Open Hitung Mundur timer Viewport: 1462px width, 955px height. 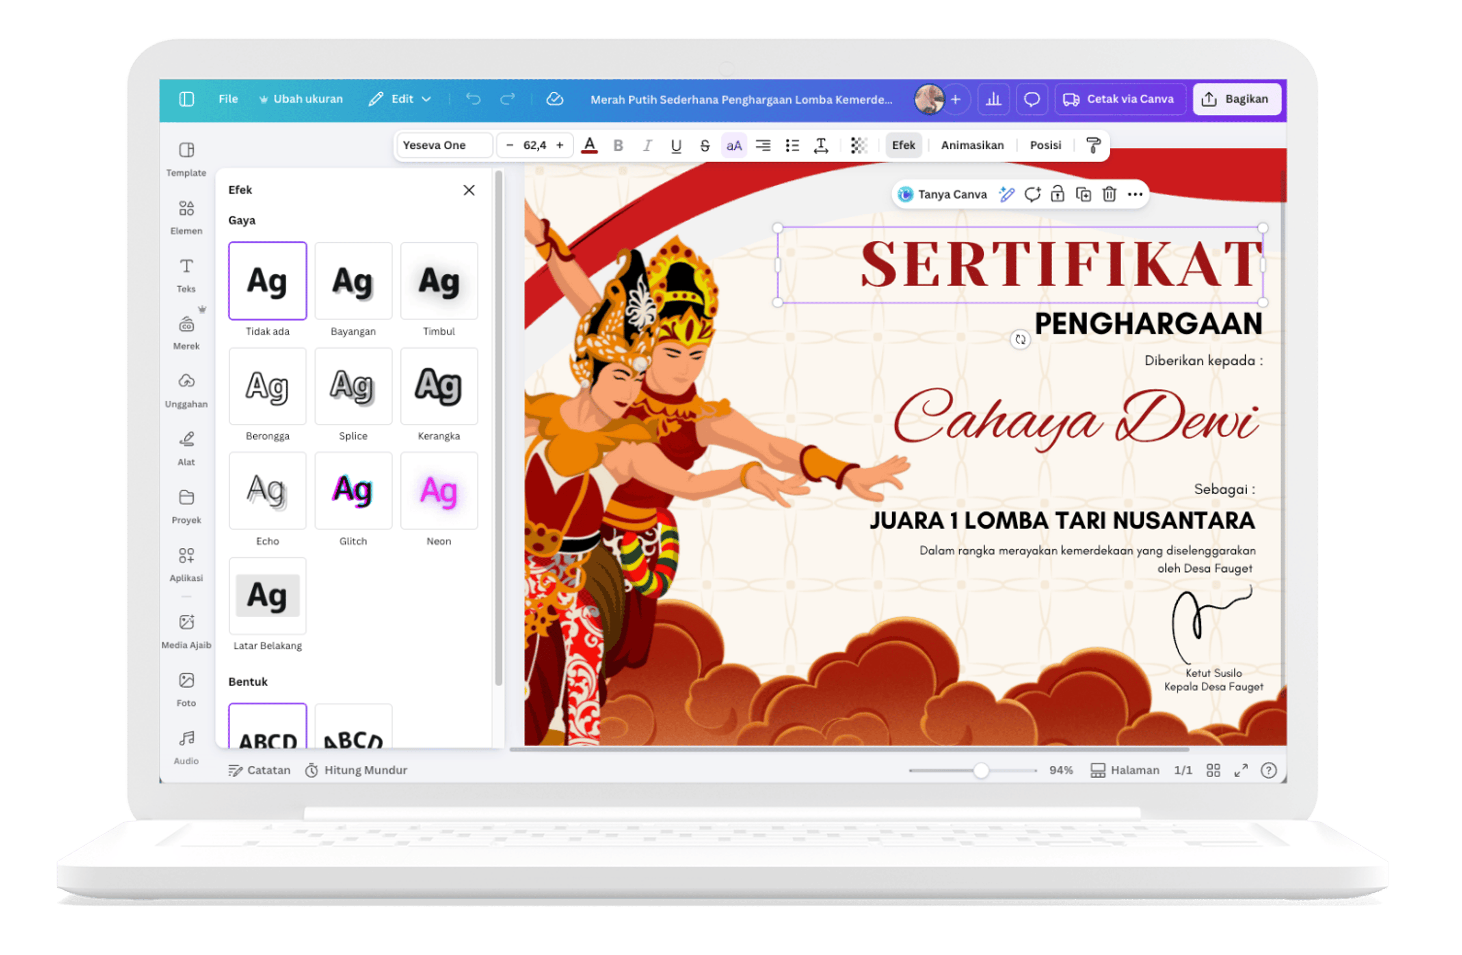coord(356,770)
